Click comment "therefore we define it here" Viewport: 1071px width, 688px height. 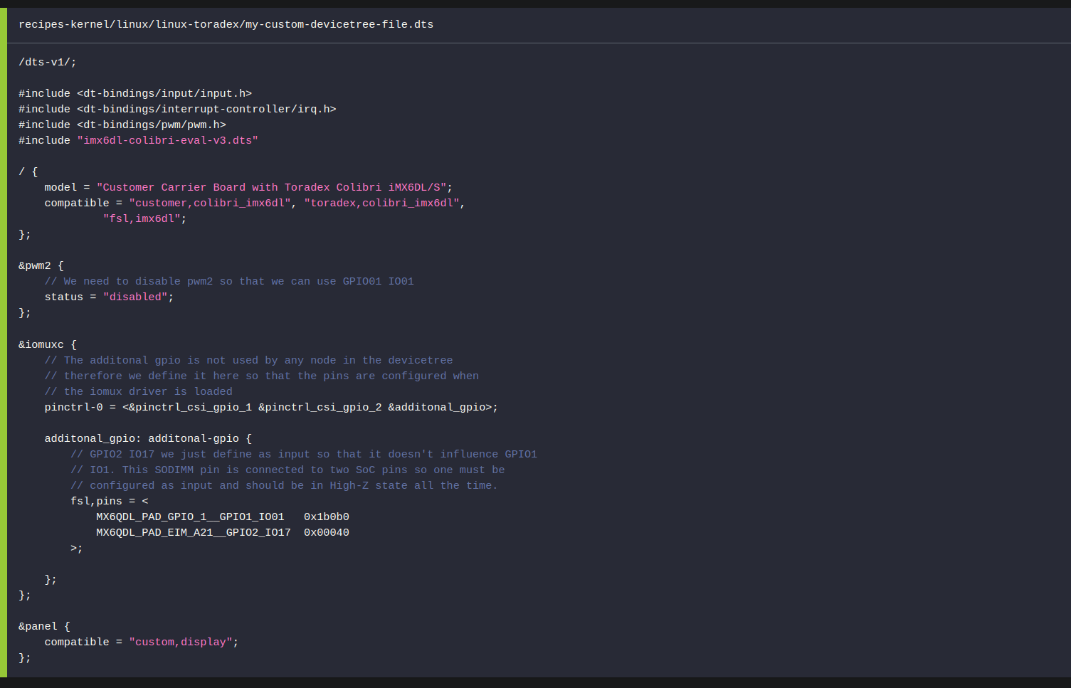[261, 376]
